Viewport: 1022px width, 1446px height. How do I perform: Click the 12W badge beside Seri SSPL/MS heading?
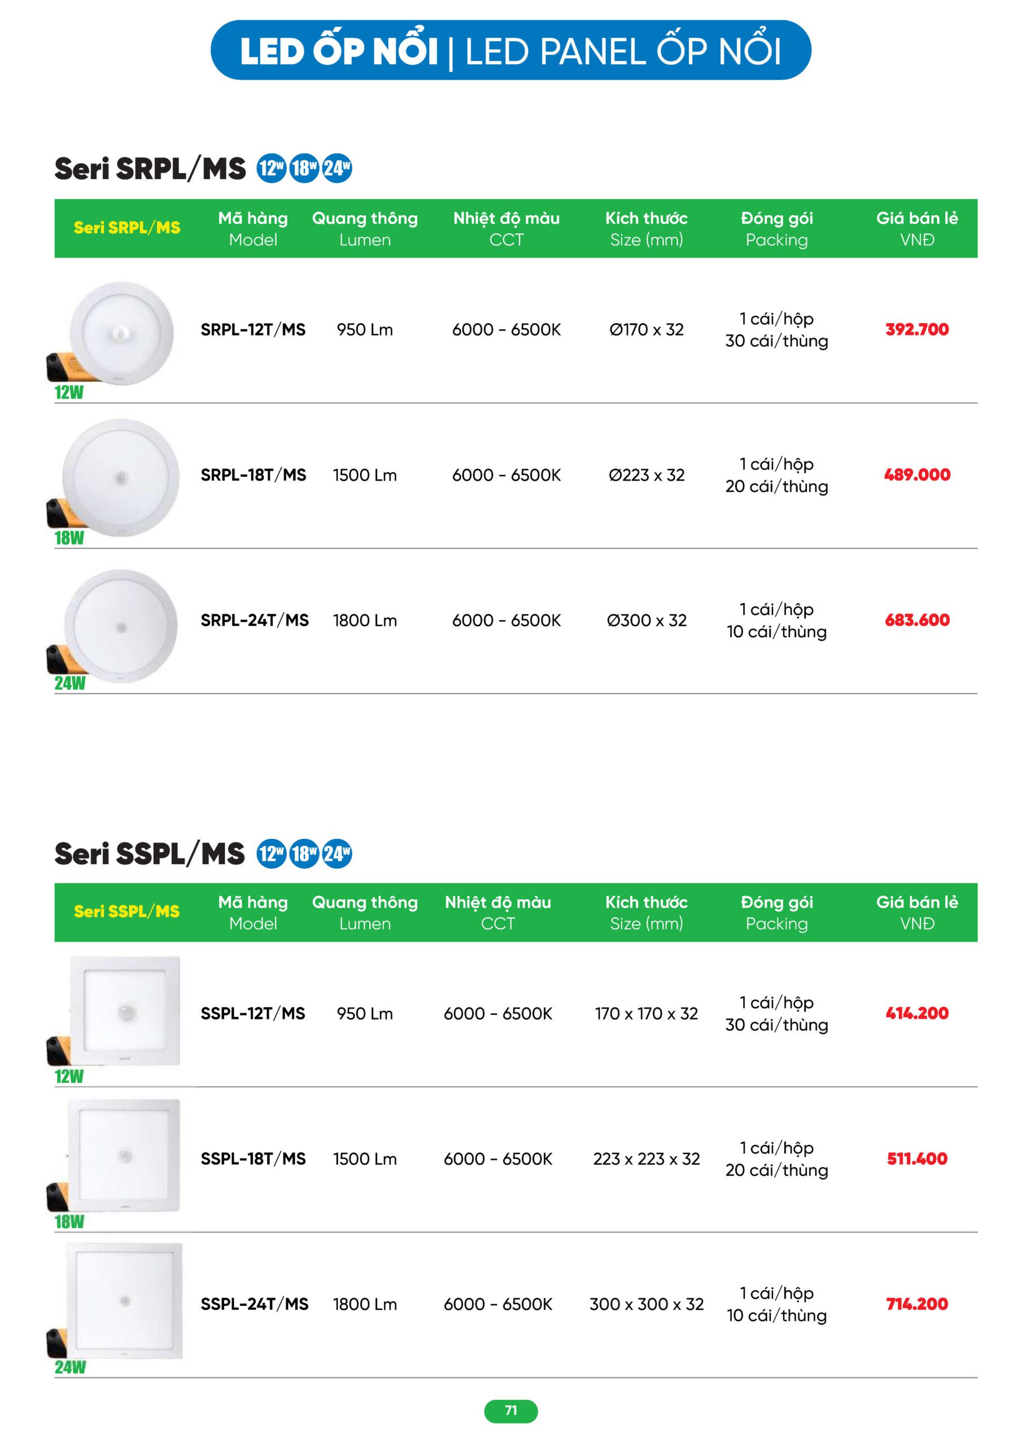(272, 853)
